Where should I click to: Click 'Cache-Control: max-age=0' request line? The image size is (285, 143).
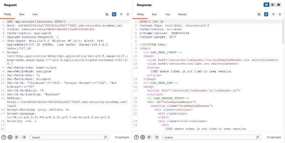29,33
